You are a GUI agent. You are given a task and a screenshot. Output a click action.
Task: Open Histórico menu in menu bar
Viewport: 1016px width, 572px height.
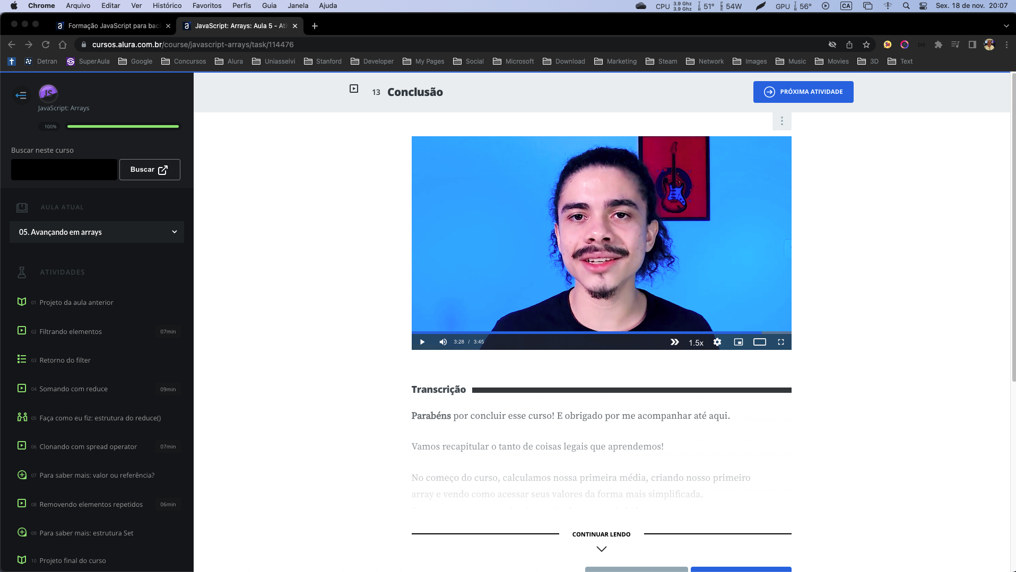[x=167, y=5]
